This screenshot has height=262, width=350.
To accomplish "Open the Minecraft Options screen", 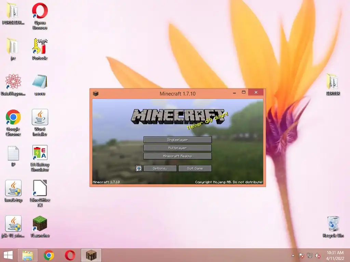I will 160,169.
